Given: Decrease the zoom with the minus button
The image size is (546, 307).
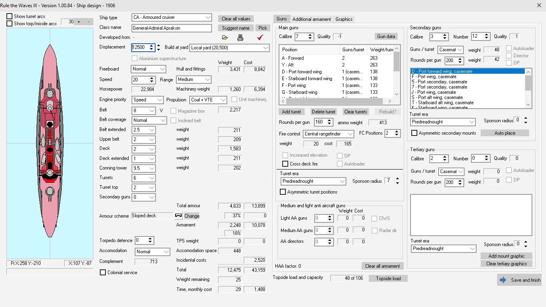Looking at the screenshot, I should point(88,22).
